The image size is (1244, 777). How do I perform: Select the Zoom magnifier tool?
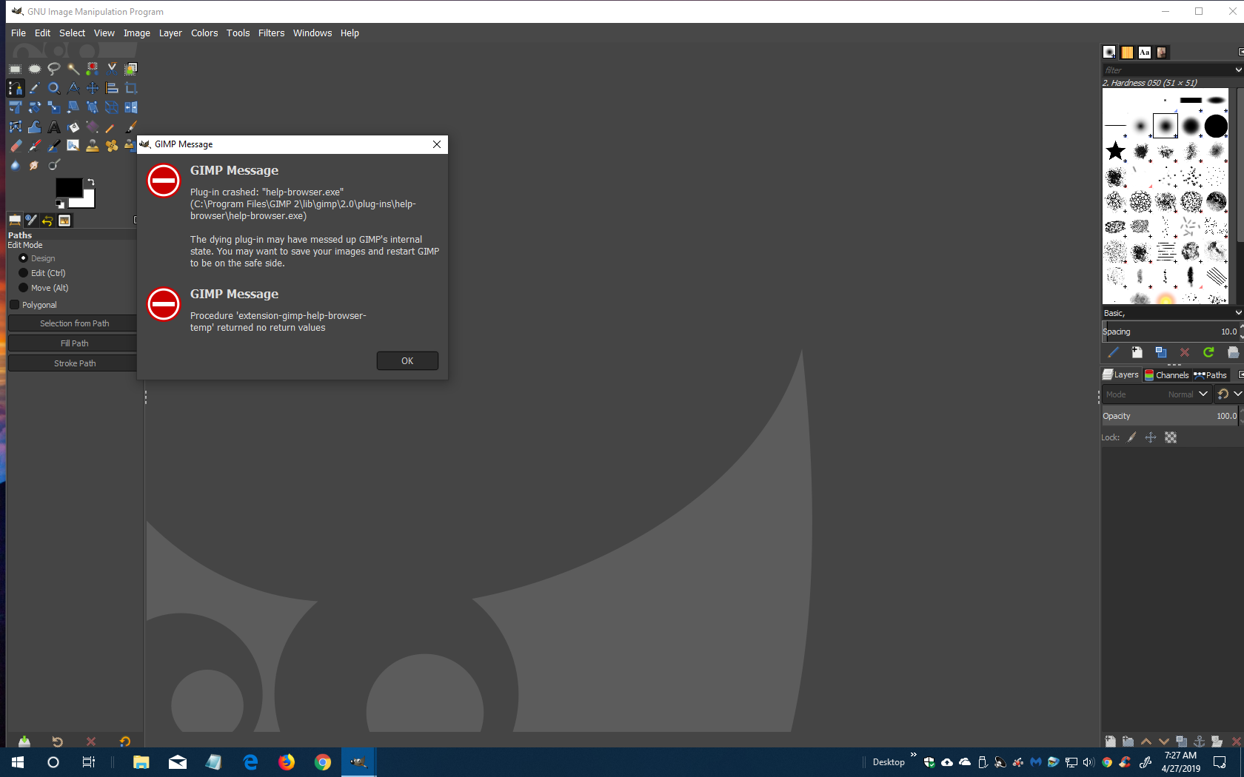pyautogui.click(x=53, y=88)
